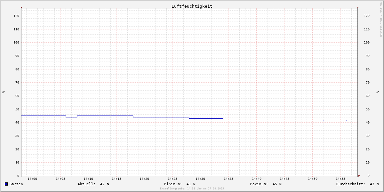Click the humidity line's dip to 44% near 14:07
Viewport: 384px width, 192px height.
(x=72, y=117)
